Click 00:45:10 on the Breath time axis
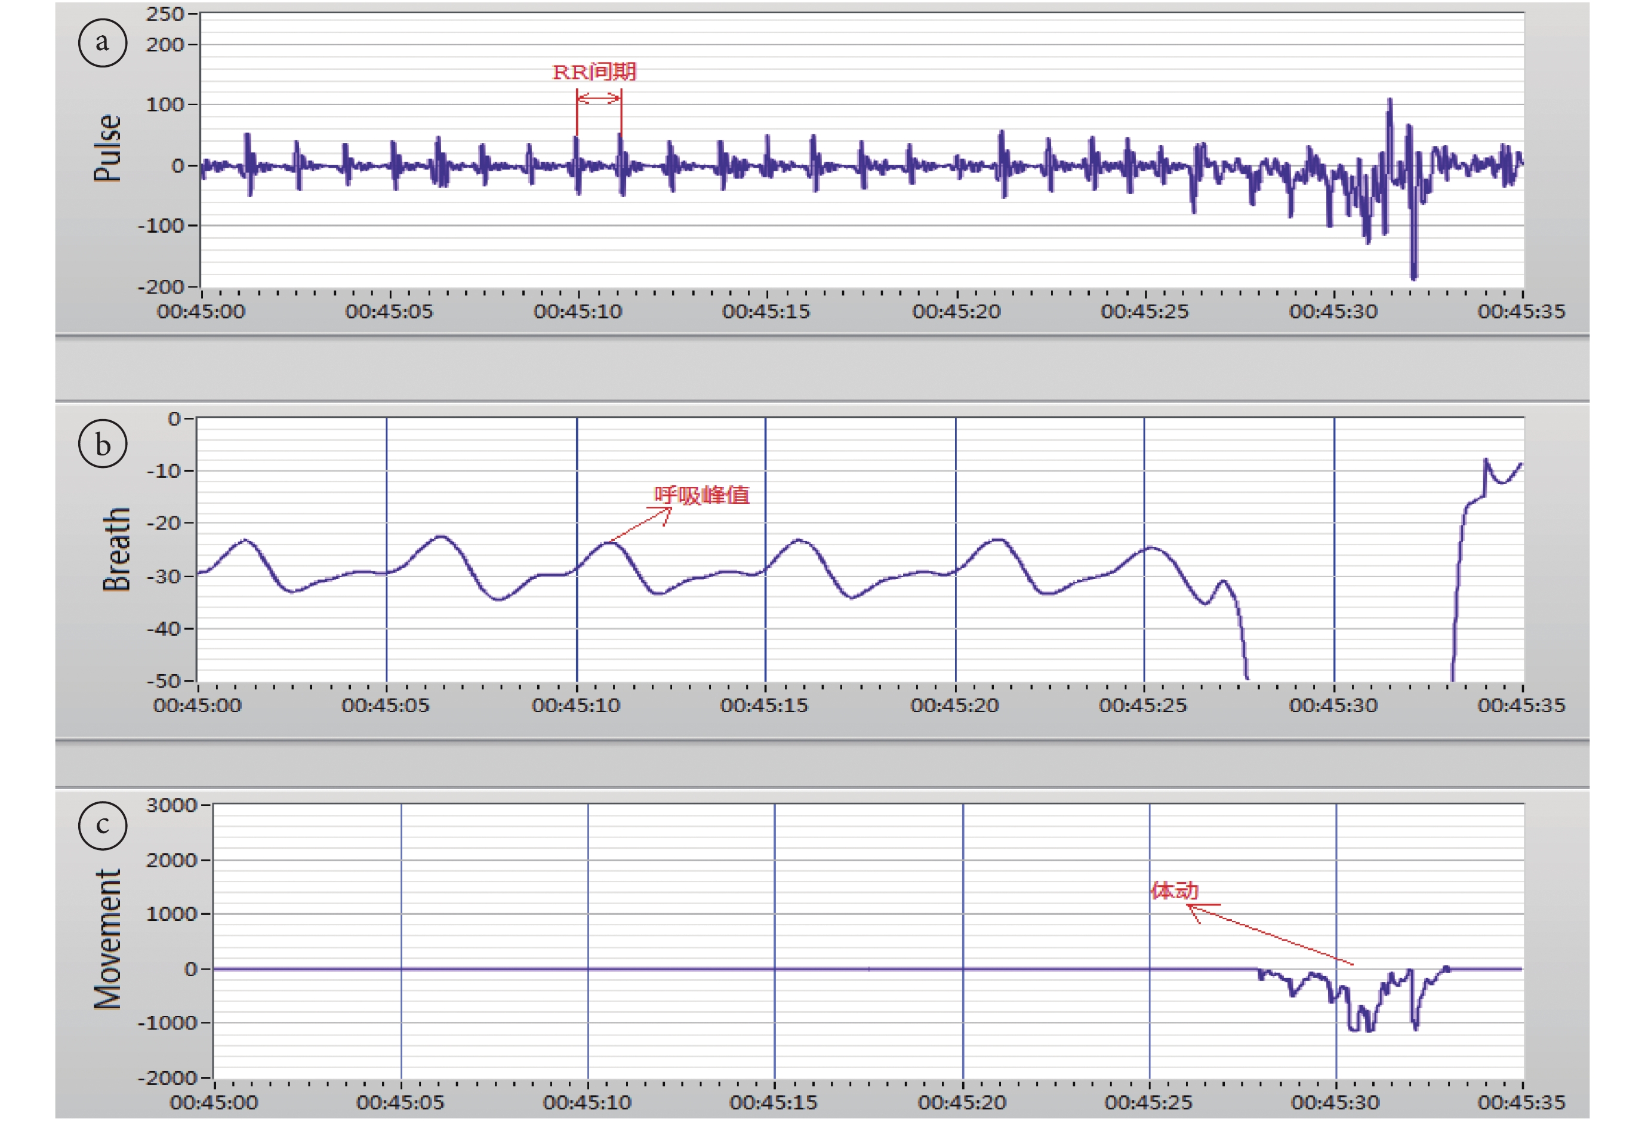Image resolution: width=1645 pixels, height=1121 pixels. 576,705
